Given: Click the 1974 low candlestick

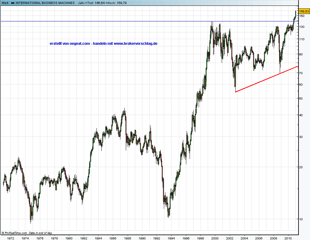Looking at the screenshot, I should (x=31, y=215).
